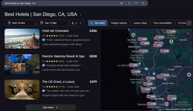193x111 pixels.
Task: Open the Rancho Valencia Resort & Spa title
Action: (x=63, y=56)
